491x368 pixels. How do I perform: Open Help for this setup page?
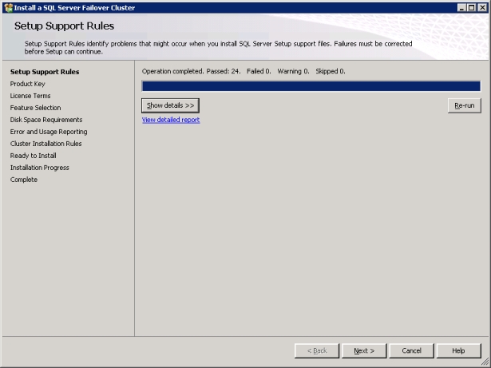(458, 350)
